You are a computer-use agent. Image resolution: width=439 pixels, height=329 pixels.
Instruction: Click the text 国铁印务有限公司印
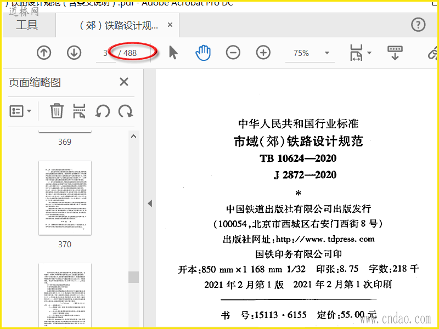pos(299,254)
